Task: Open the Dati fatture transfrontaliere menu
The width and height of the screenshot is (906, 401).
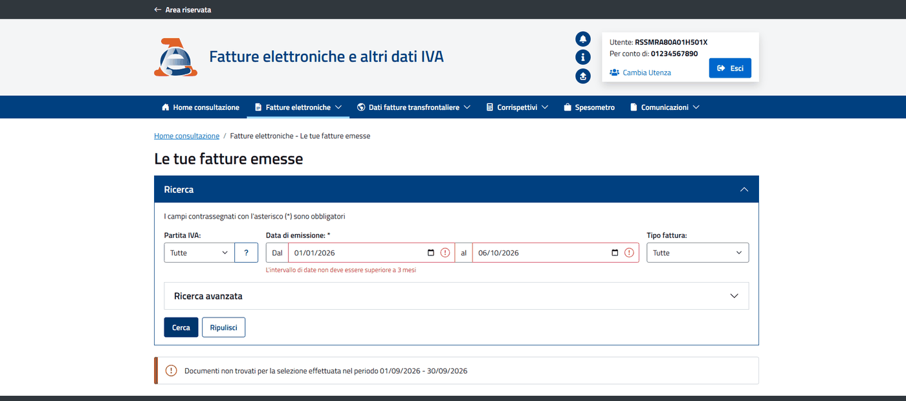Action: (414, 107)
